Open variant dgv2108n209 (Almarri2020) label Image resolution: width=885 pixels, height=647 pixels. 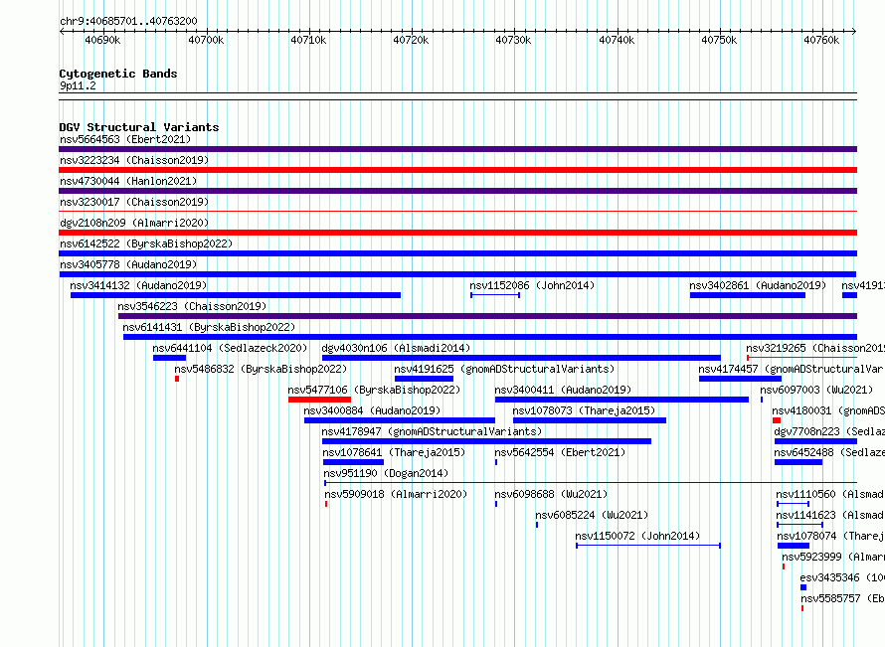click(134, 223)
